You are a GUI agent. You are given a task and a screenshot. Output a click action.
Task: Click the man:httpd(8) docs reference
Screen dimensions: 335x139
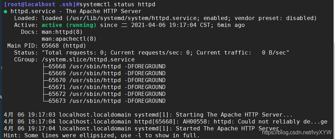[x=62, y=32]
